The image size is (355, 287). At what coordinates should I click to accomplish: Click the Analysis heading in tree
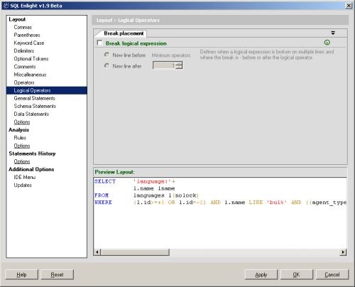(18, 130)
